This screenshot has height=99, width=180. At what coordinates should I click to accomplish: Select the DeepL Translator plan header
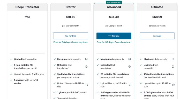(x=27, y=7)
